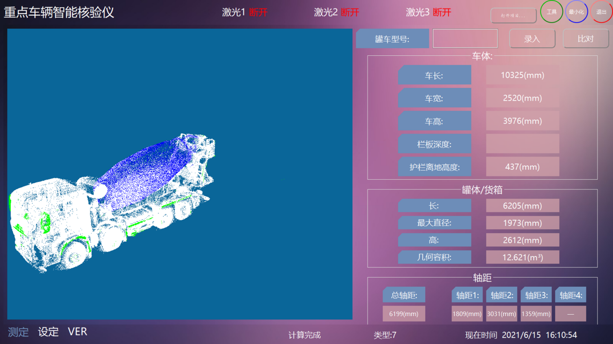Open the 工具 (Tools) circular button
613x344 pixels.
click(551, 12)
